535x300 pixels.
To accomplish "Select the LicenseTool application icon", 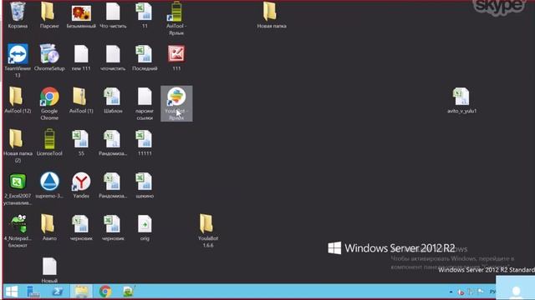I will pos(49,142).
